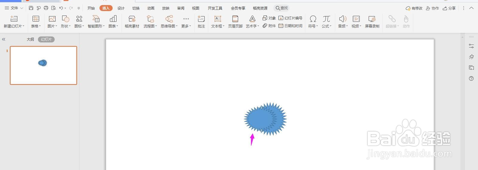Click the Print icon in quick toolbar
Screen dimensions: 478x170
point(46,8)
